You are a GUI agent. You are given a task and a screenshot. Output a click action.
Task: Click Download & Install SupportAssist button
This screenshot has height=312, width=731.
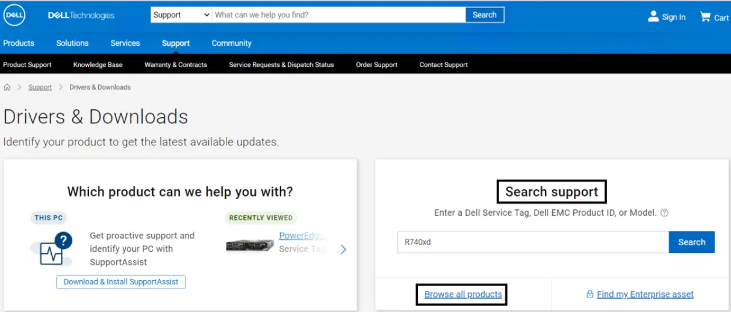[121, 282]
